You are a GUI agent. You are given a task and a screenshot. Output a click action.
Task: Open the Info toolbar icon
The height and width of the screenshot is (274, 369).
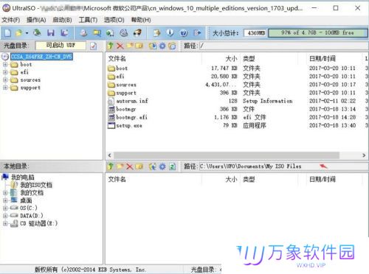click(x=170, y=33)
